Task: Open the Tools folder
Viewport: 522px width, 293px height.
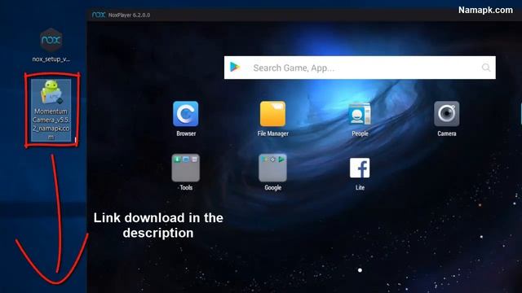Action: (x=186, y=168)
